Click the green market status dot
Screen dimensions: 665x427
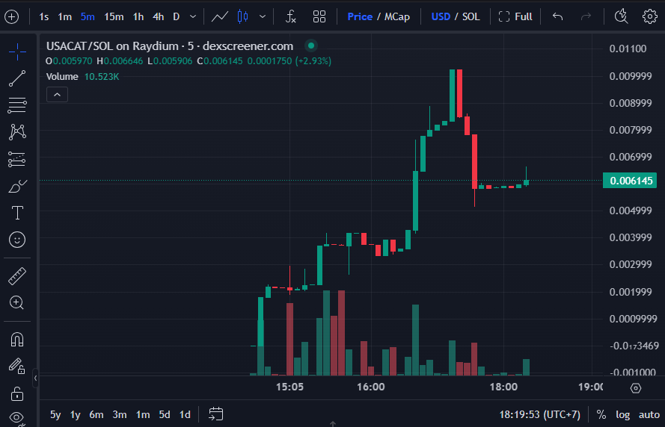(311, 46)
